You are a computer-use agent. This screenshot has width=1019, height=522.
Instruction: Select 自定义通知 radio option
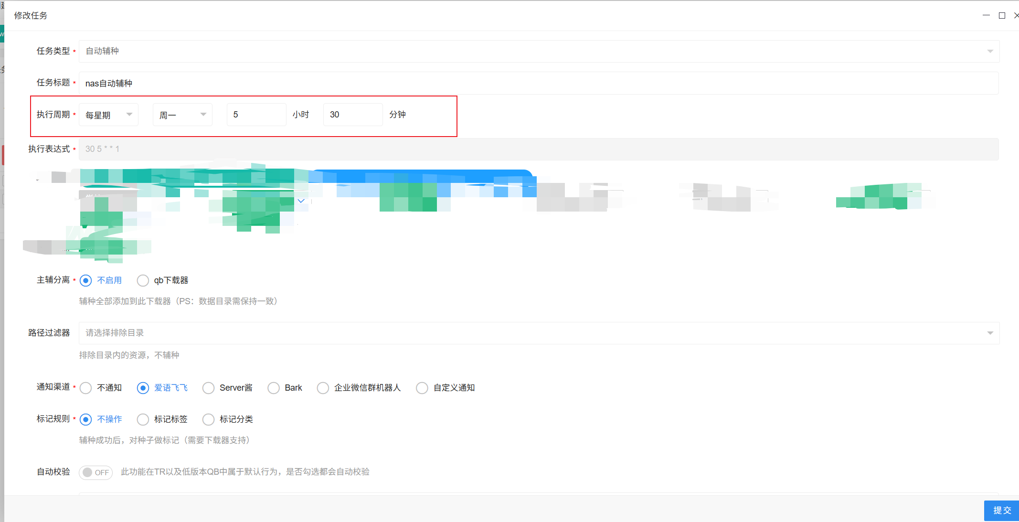point(422,388)
